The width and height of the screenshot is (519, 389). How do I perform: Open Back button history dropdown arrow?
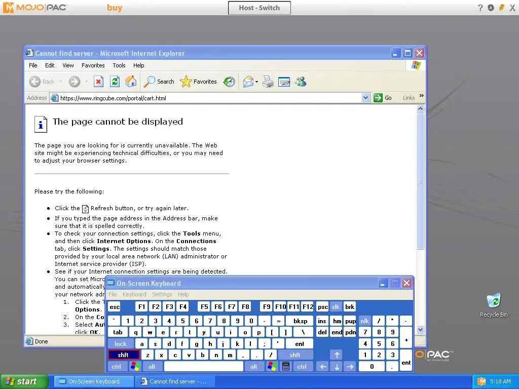pyautogui.click(x=61, y=82)
